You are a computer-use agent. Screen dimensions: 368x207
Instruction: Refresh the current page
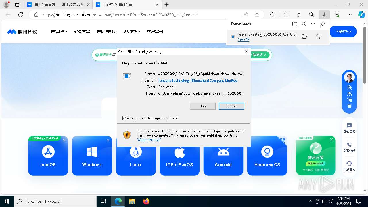click(21, 15)
